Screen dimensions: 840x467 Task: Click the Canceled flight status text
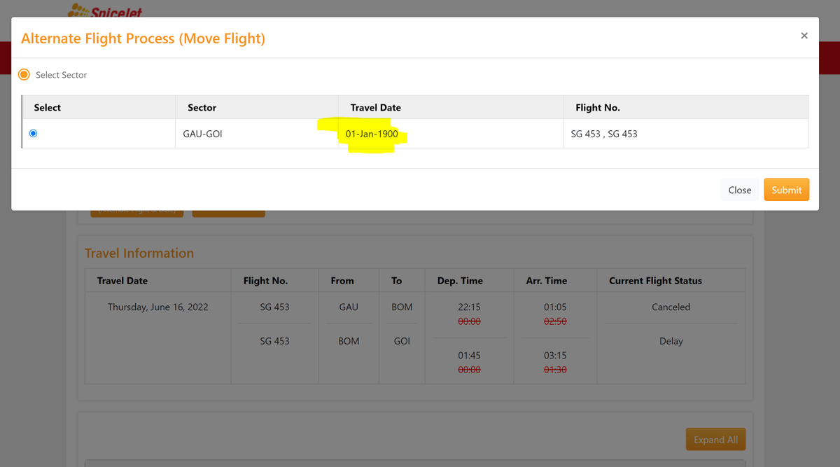pos(671,307)
